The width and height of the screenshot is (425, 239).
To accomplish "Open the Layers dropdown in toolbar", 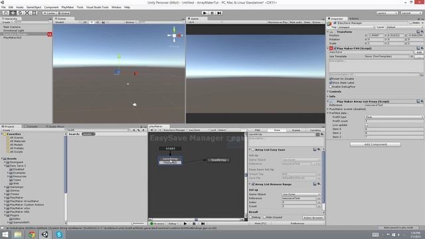I will click(386, 13).
